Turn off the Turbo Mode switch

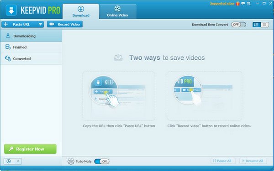[102, 161]
